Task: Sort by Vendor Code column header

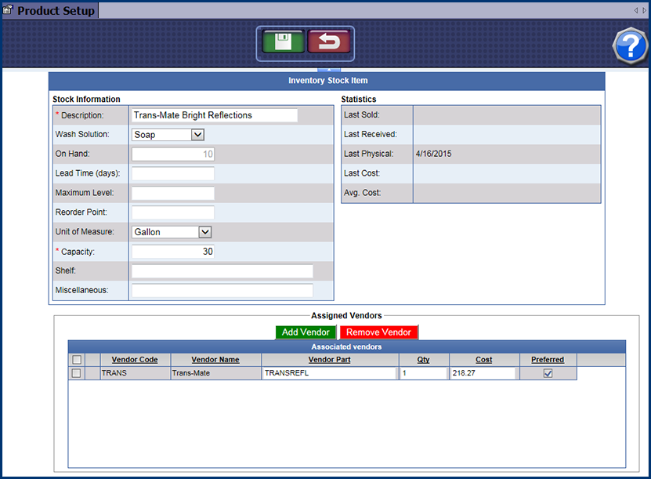Action: (135, 360)
